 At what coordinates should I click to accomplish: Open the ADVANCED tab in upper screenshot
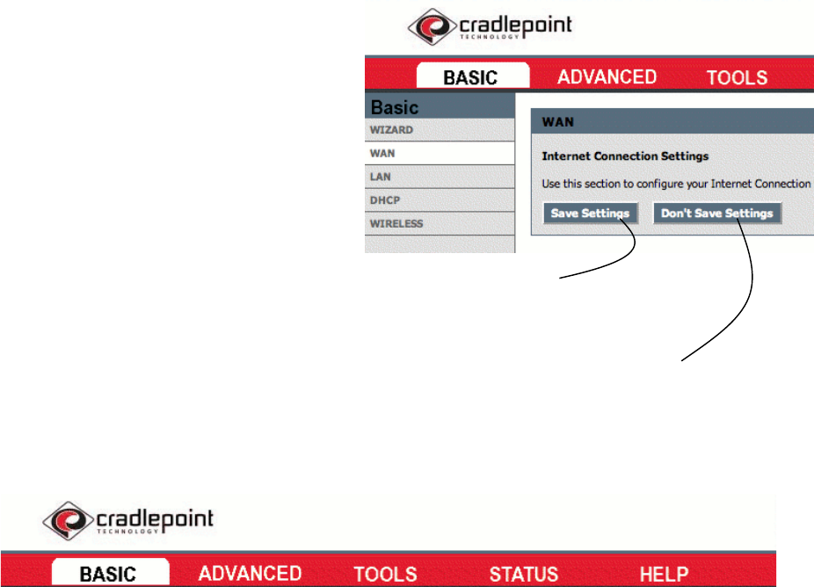pyautogui.click(x=607, y=76)
